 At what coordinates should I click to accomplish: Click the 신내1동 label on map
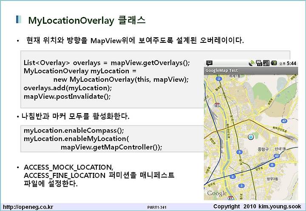point(280,149)
